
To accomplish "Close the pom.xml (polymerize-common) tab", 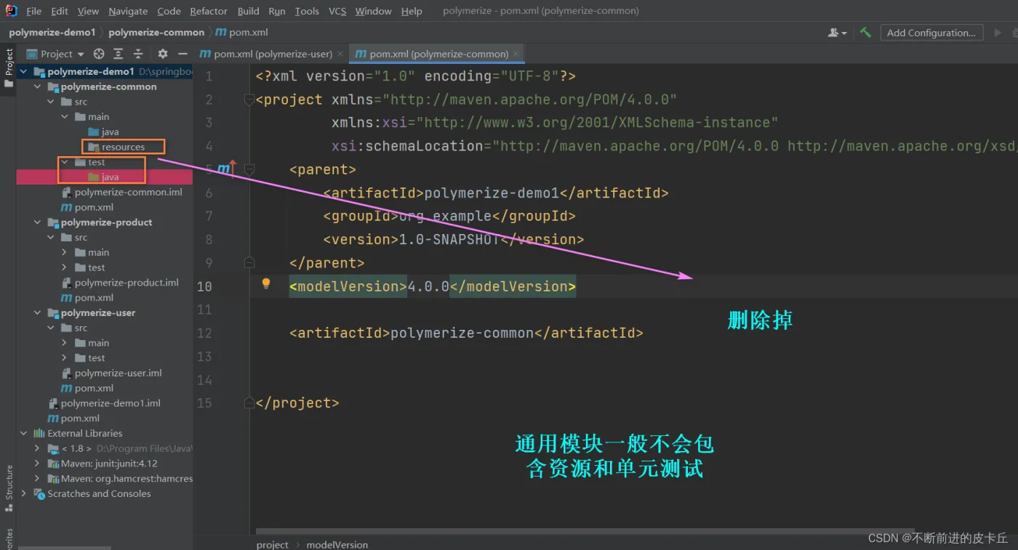I will (x=516, y=54).
